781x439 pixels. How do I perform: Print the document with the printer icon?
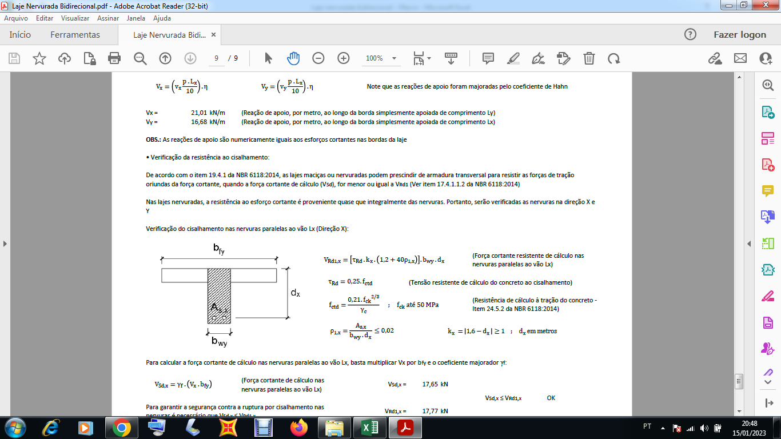tap(114, 58)
